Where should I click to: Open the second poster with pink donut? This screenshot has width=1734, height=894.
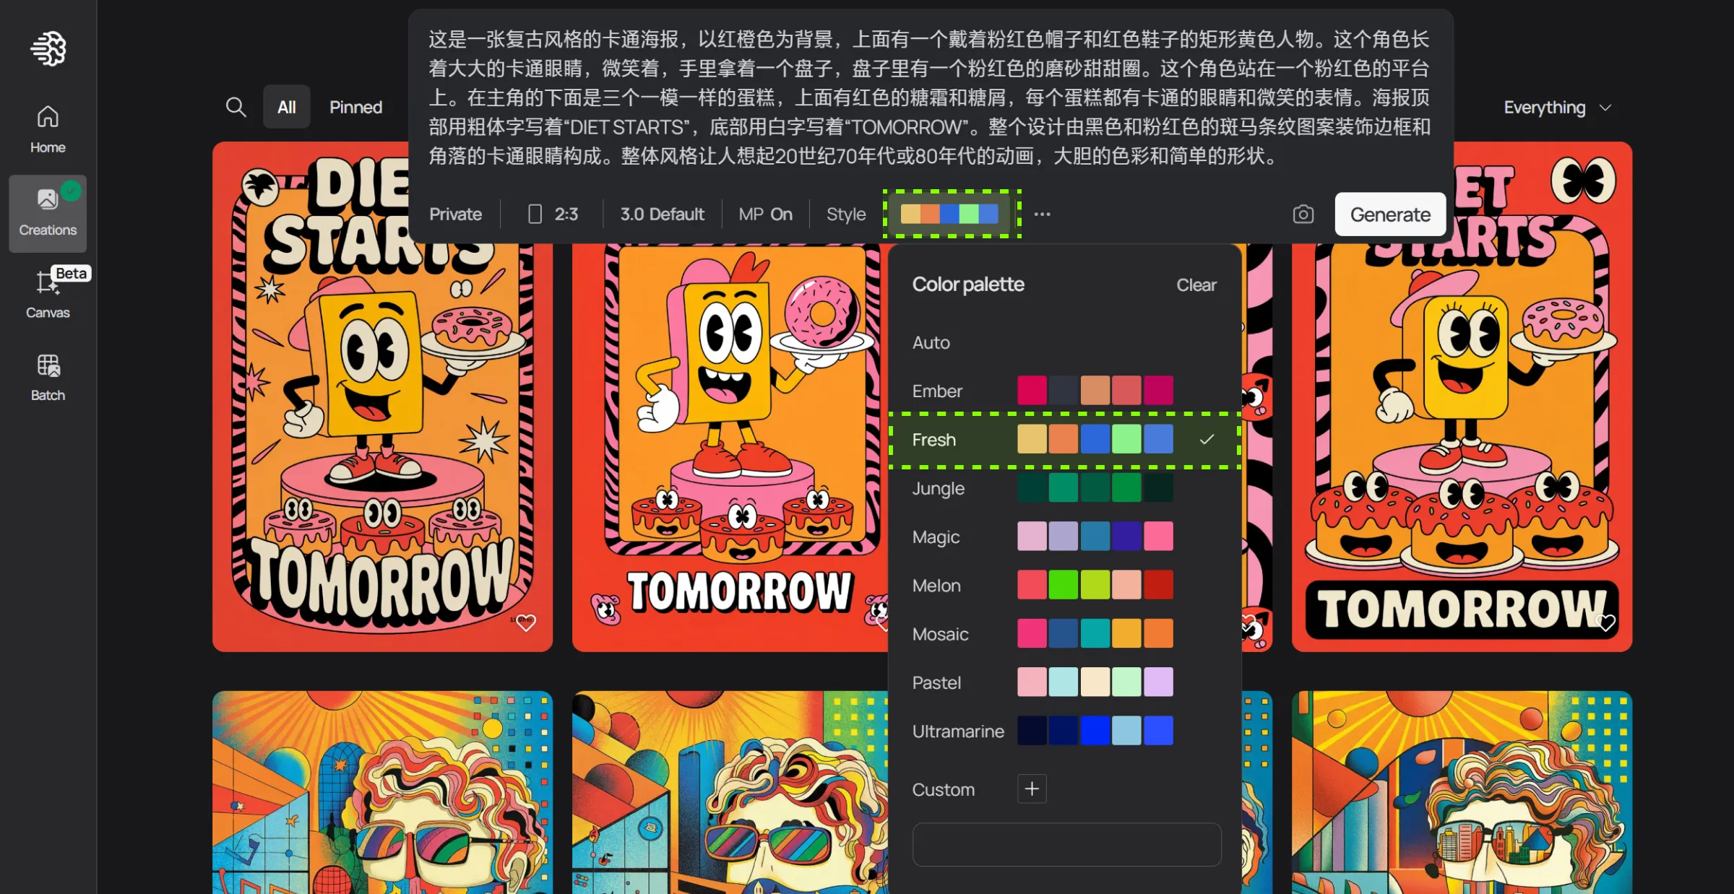pyautogui.click(x=730, y=448)
